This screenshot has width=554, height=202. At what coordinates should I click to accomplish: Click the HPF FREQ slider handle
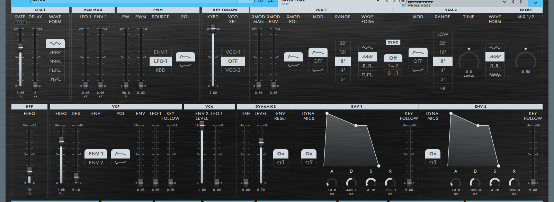(x=29, y=171)
